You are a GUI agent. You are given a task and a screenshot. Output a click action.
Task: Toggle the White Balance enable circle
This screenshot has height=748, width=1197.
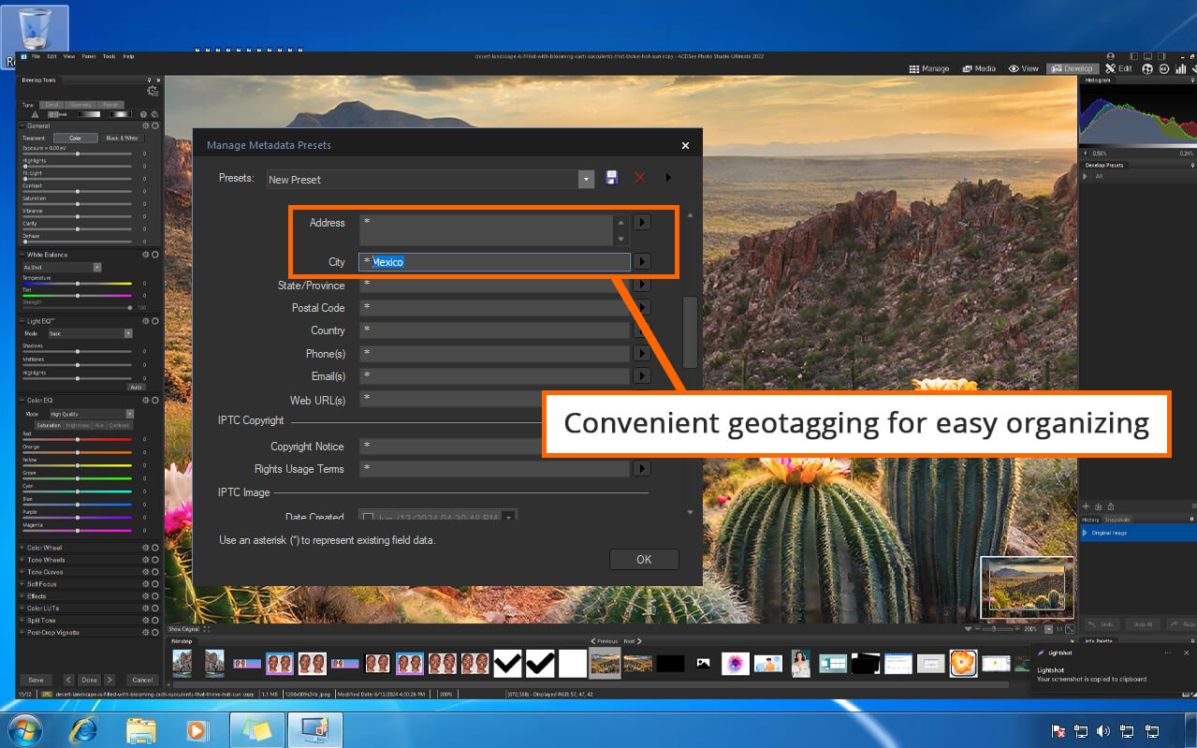[154, 255]
